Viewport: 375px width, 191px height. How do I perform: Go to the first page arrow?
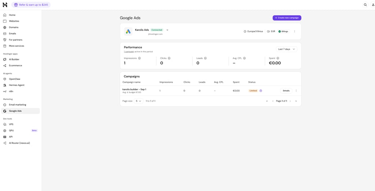(267, 101)
